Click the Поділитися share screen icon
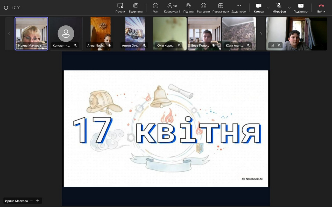Image resolution: width=332 pixels, height=207 pixels. click(x=301, y=6)
